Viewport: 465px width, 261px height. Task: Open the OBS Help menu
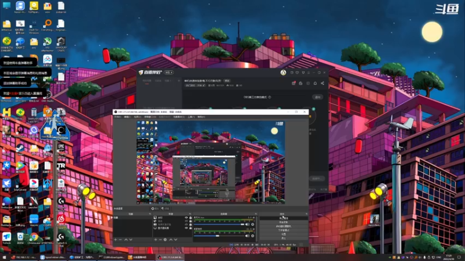coord(201,117)
